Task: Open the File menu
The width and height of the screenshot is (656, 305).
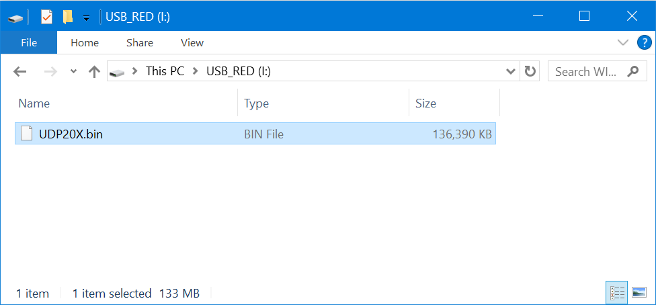Action: (x=29, y=43)
